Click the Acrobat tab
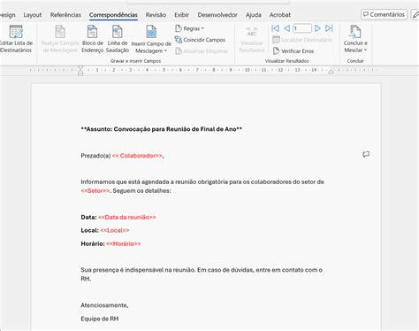 [280, 15]
